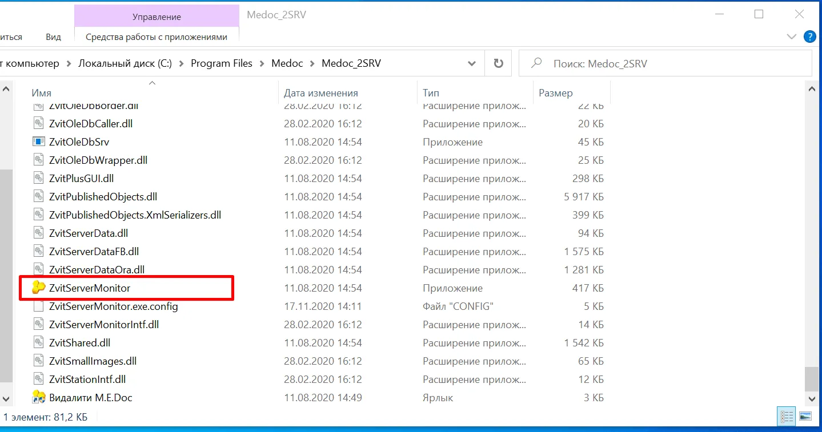Click the Medoc_2SRV breadcrumb segment
822x432 pixels.
351,63
